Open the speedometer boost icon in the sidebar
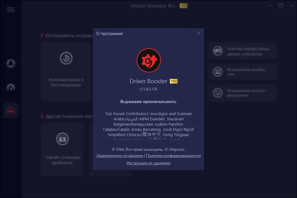Viewport: 297px width, 198px height. [11, 87]
